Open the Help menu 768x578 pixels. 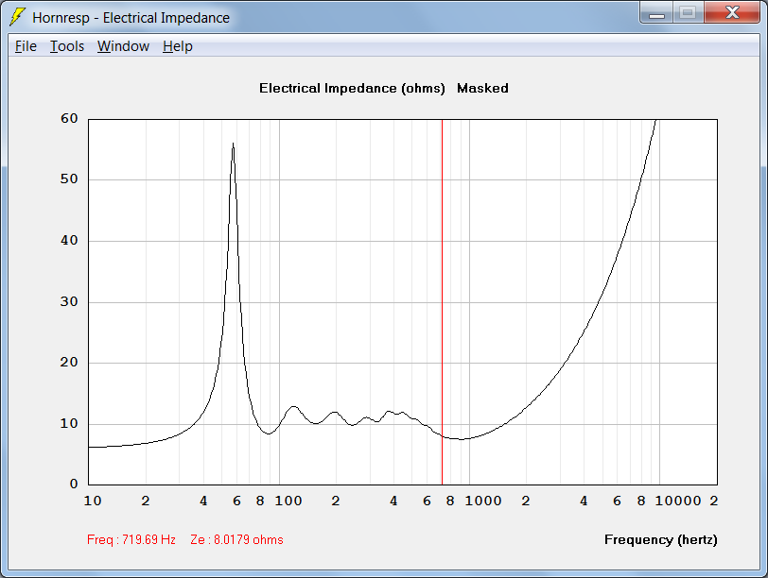pos(177,46)
